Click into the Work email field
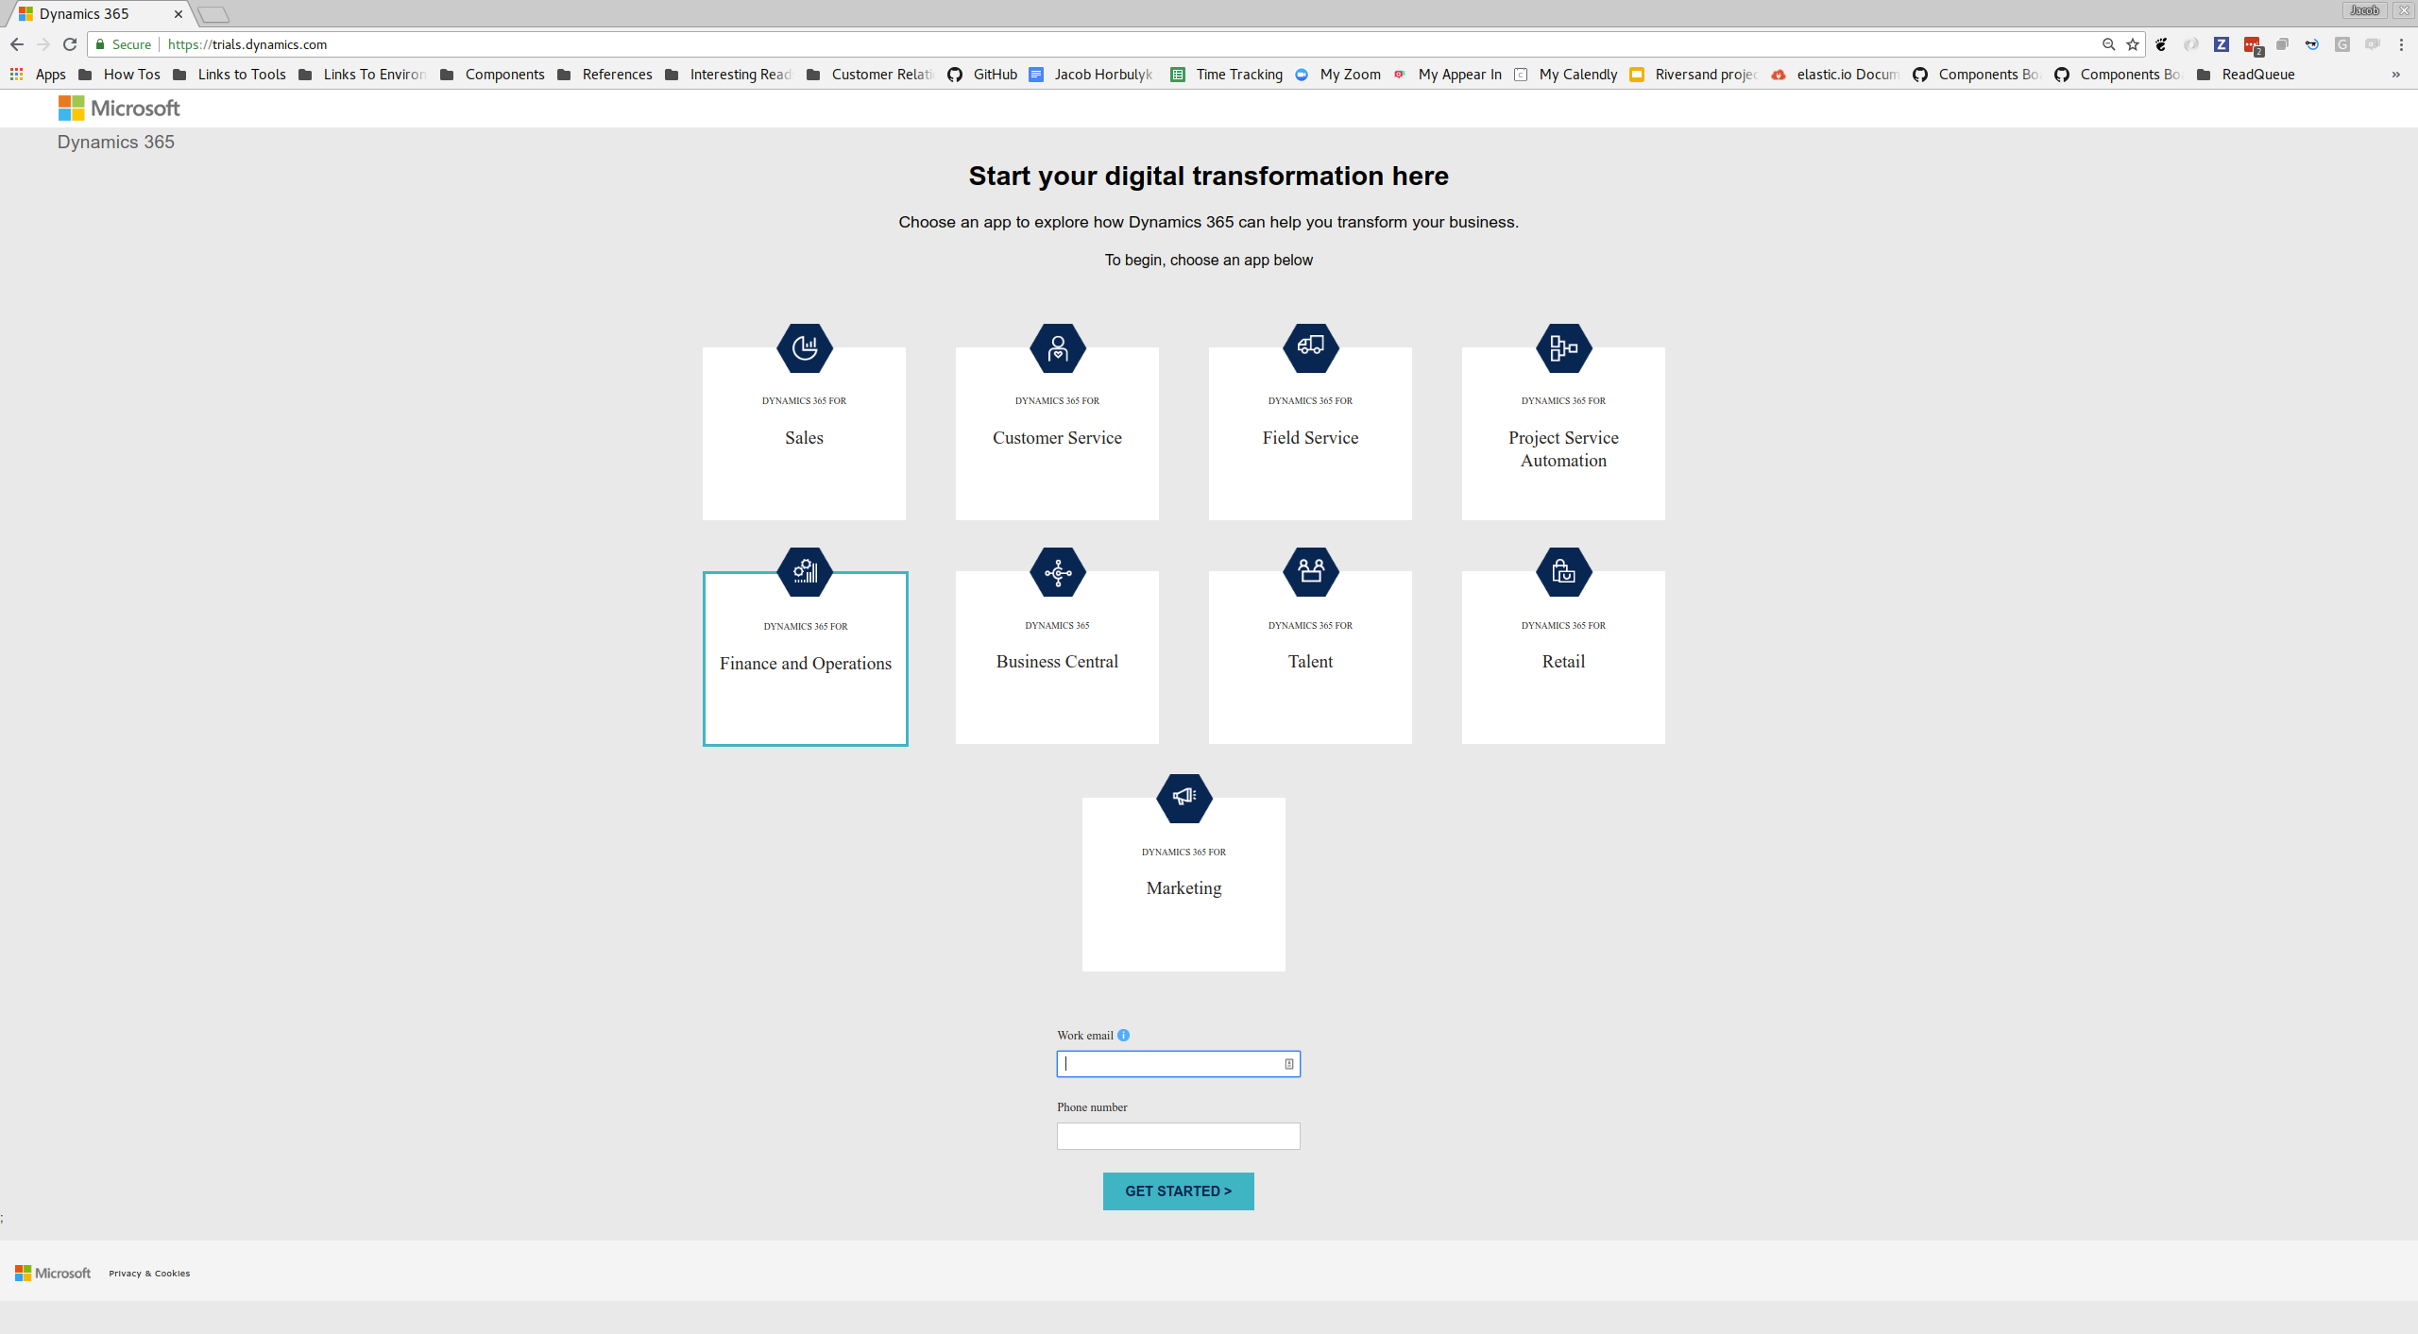 1178,1064
